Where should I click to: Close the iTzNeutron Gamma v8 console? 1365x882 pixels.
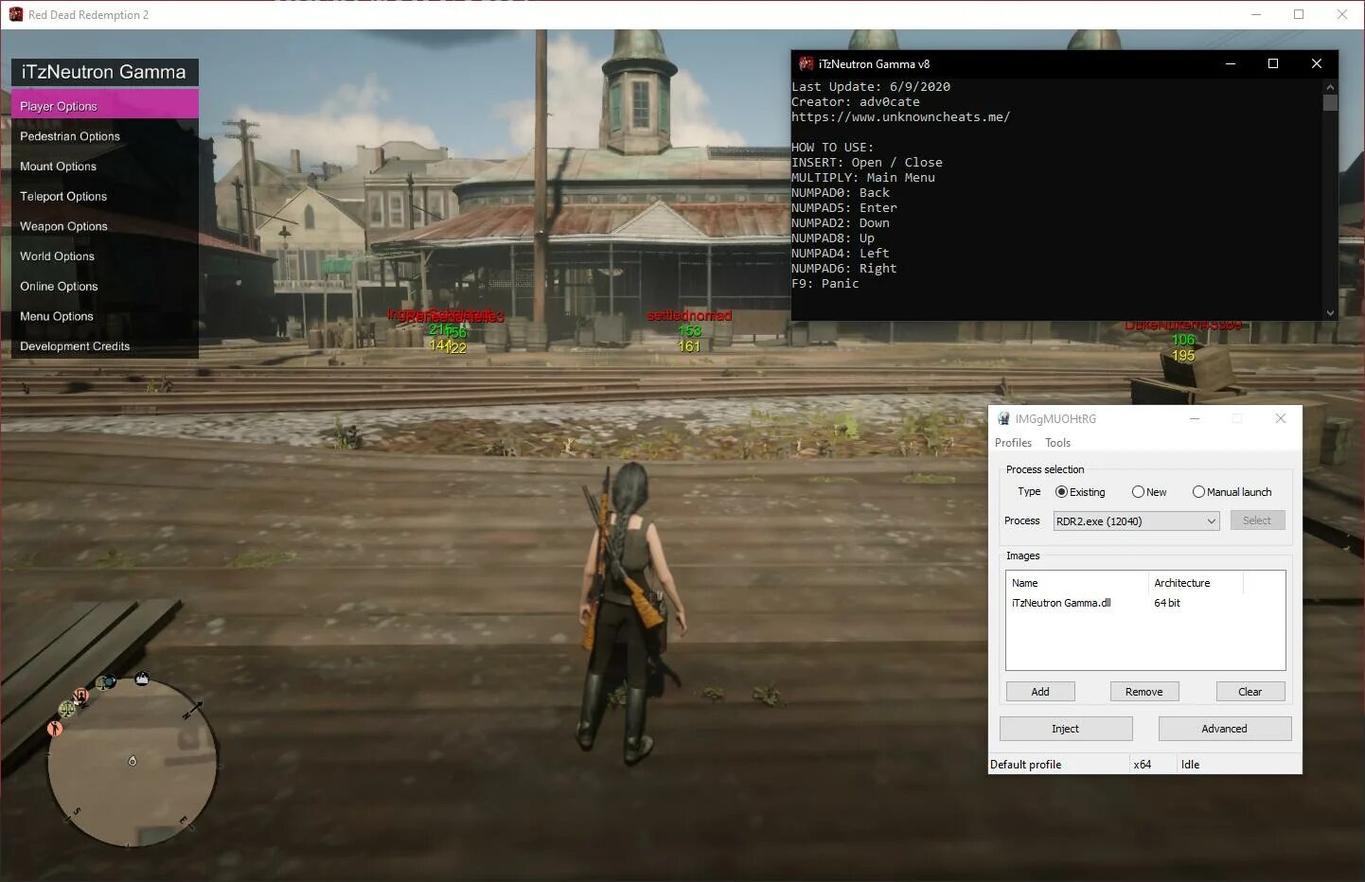1317,63
